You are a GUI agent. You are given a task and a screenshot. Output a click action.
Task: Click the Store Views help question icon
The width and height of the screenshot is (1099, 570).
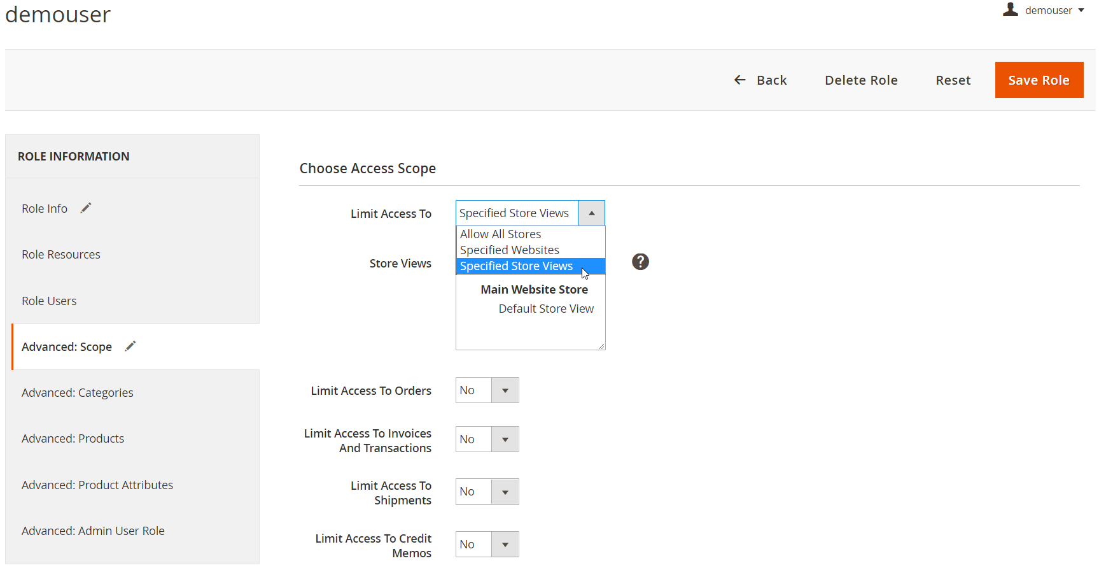640,262
